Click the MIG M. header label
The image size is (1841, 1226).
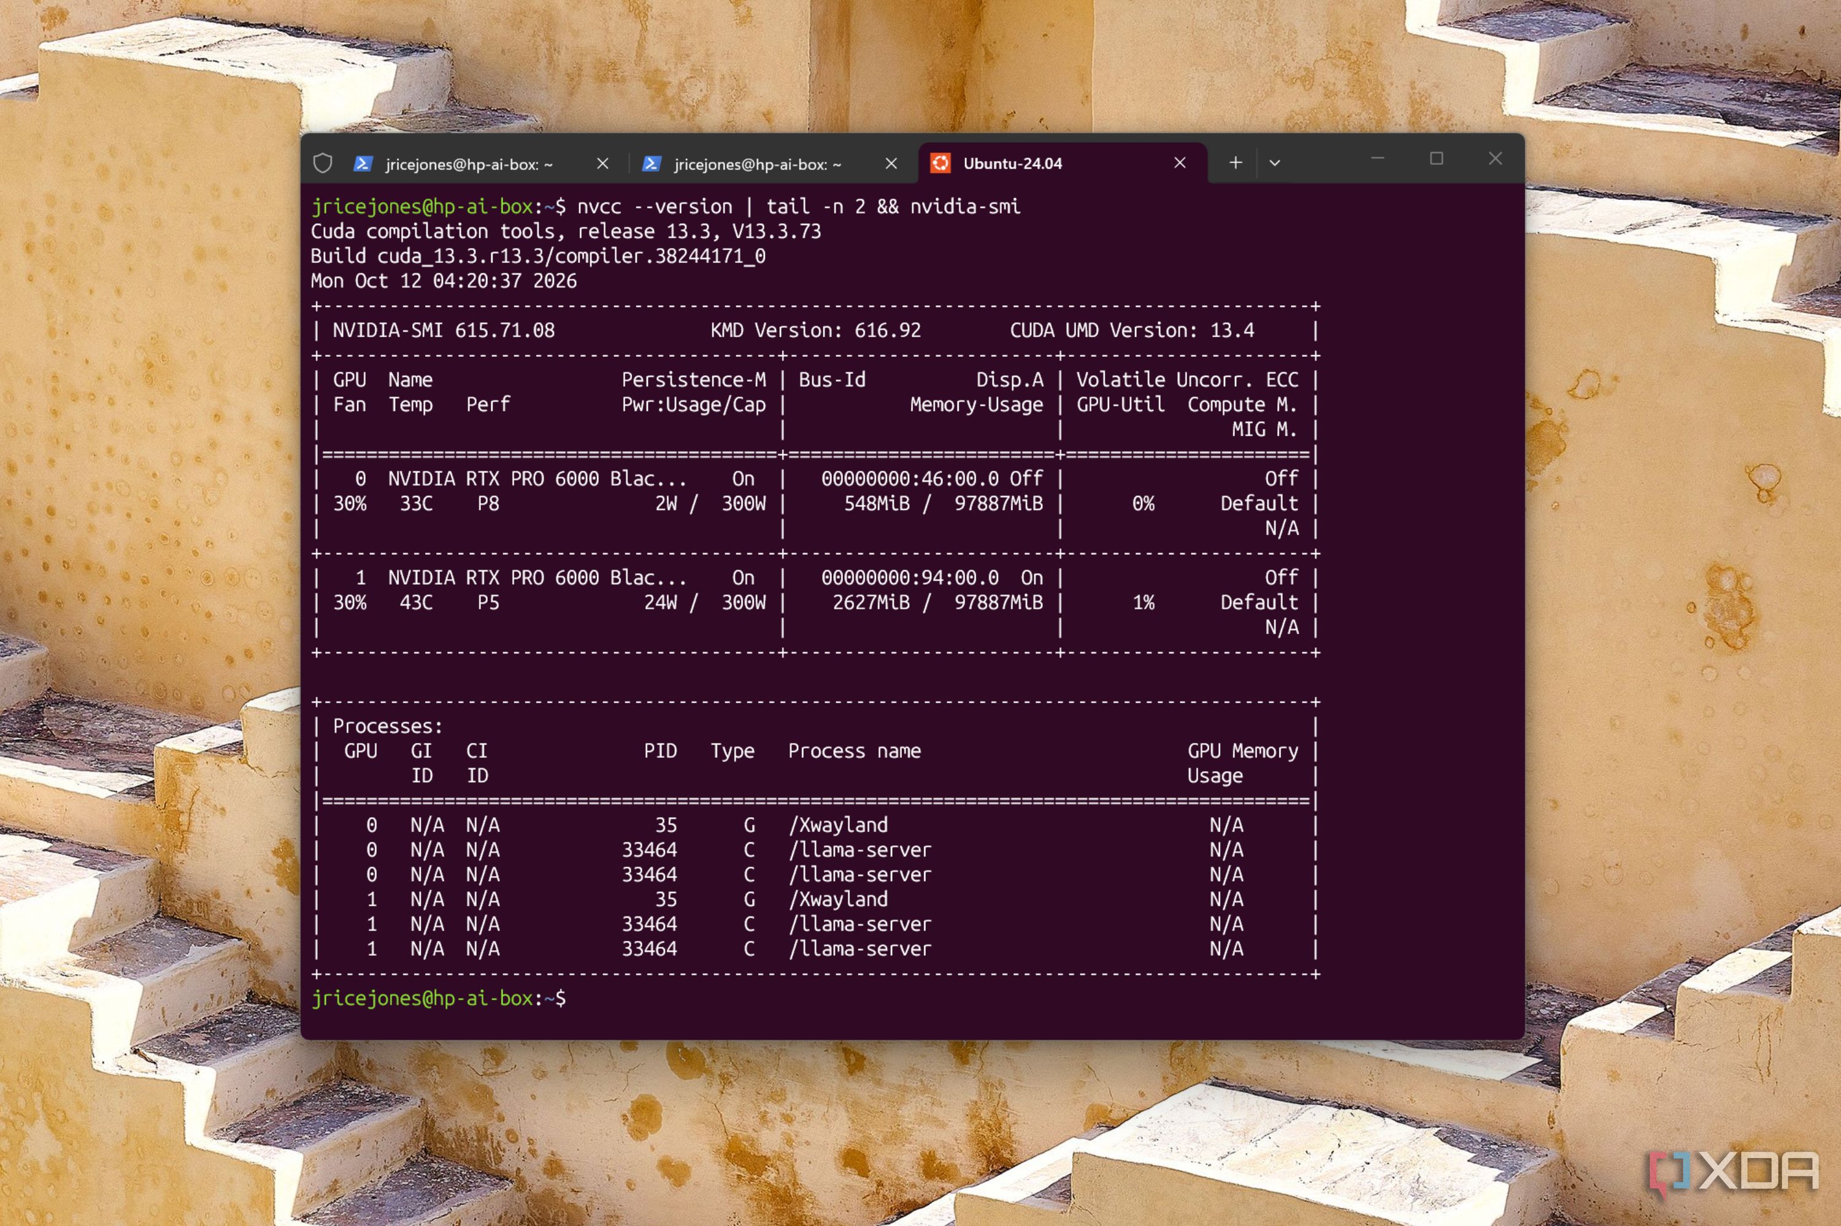tap(1264, 429)
